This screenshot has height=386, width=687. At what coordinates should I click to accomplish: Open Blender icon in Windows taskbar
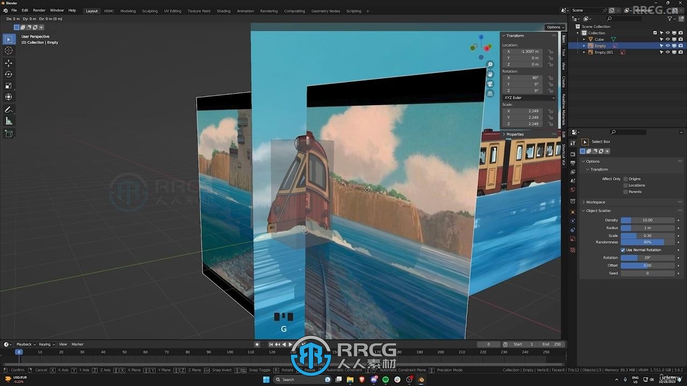(x=421, y=380)
